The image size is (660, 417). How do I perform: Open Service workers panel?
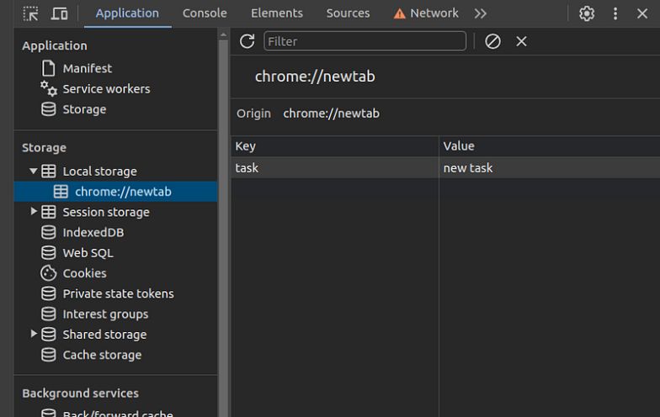106,89
